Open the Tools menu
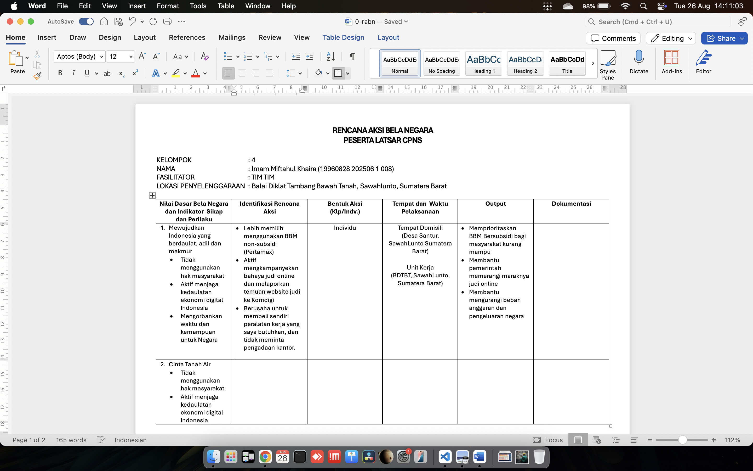The height and width of the screenshot is (471, 753). (x=198, y=6)
